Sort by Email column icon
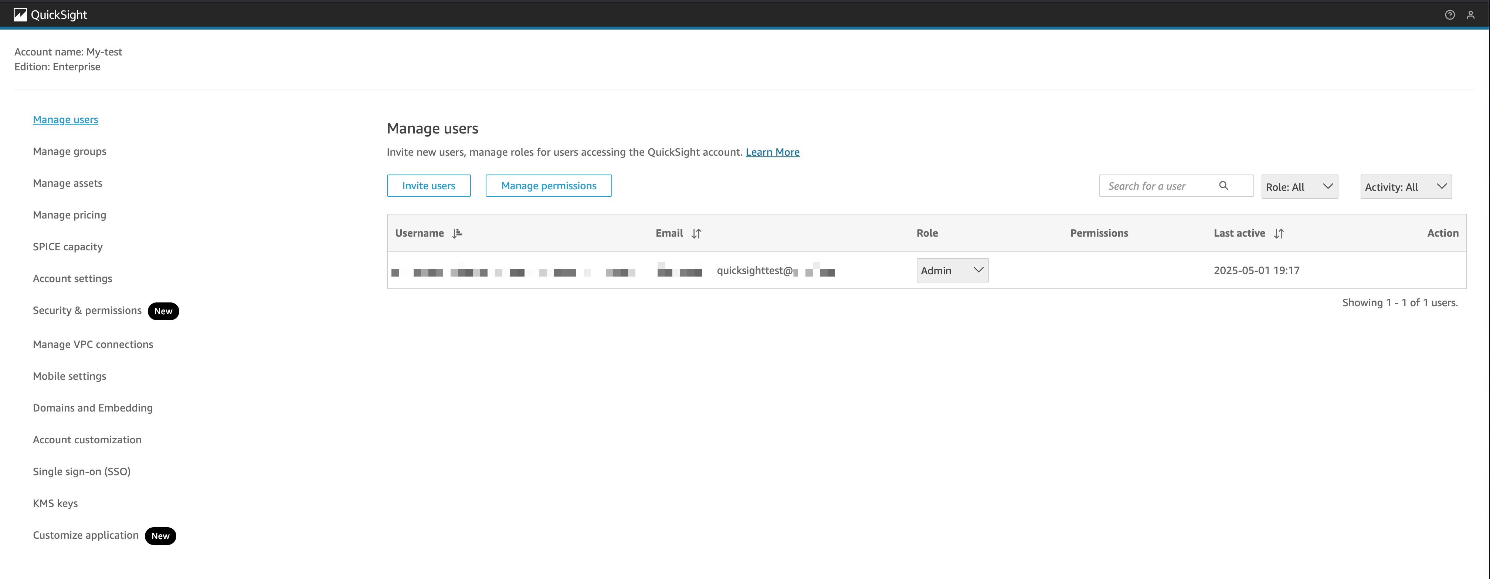The height and width of the screenshot is (579, 1490). tap(696, 233)
